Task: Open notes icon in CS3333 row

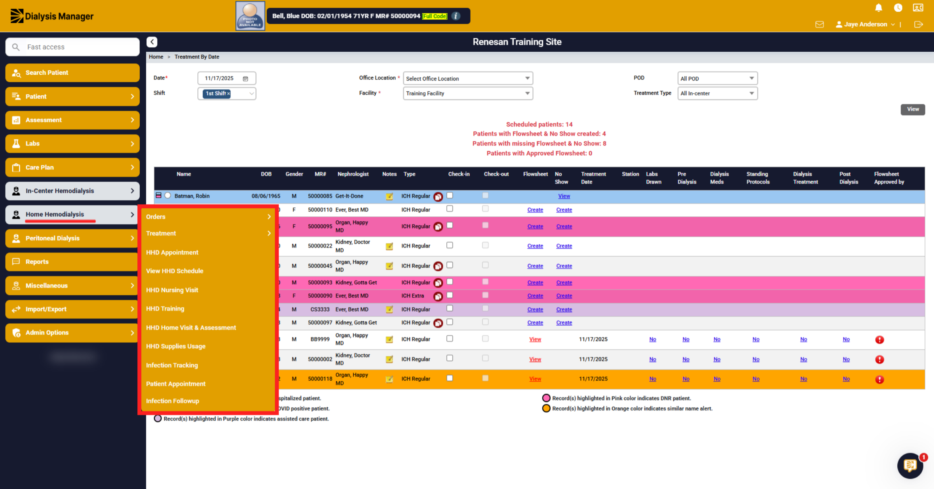Action: tap(389, 310)
